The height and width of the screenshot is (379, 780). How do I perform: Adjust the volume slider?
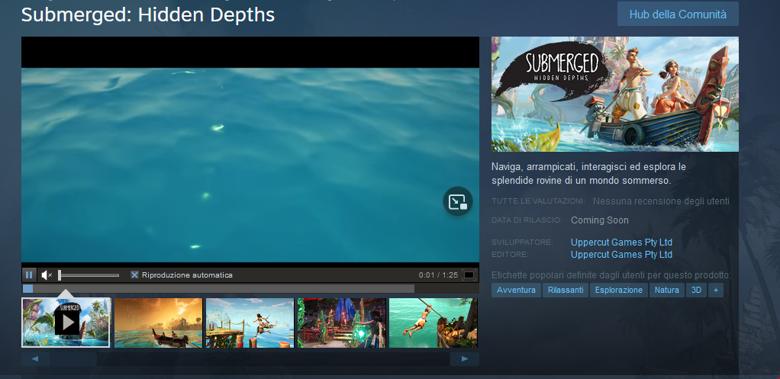tap(89, 275)
